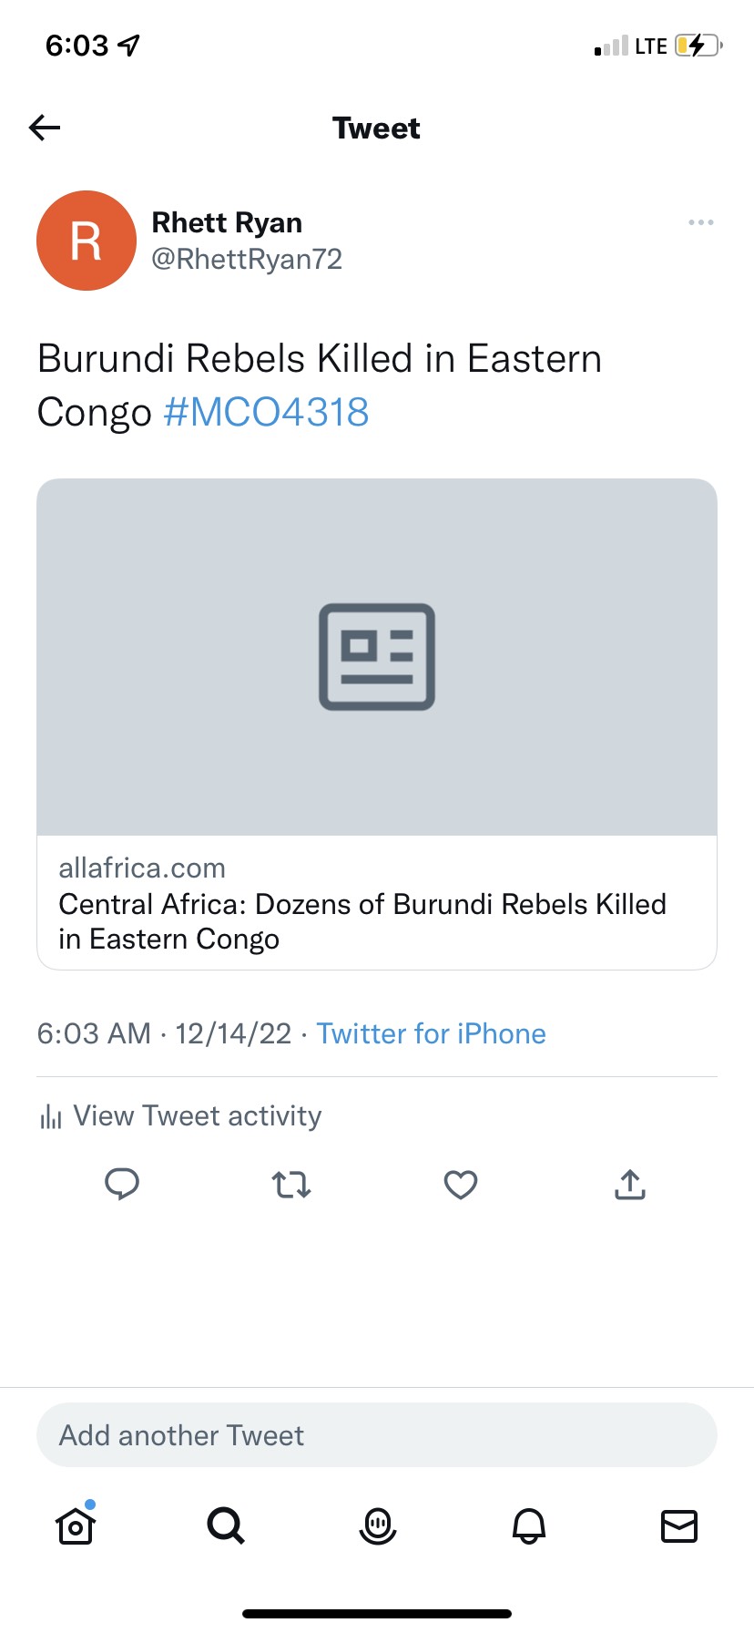The image size is (754, 1633).
Task: Open the @RhettRyan72 handle
Action: (x=247, y=260)
